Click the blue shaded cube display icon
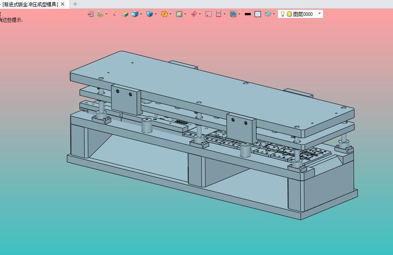 pos(135,14)
